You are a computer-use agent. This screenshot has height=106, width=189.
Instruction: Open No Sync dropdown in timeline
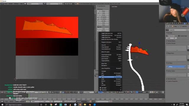pos(82,102)
